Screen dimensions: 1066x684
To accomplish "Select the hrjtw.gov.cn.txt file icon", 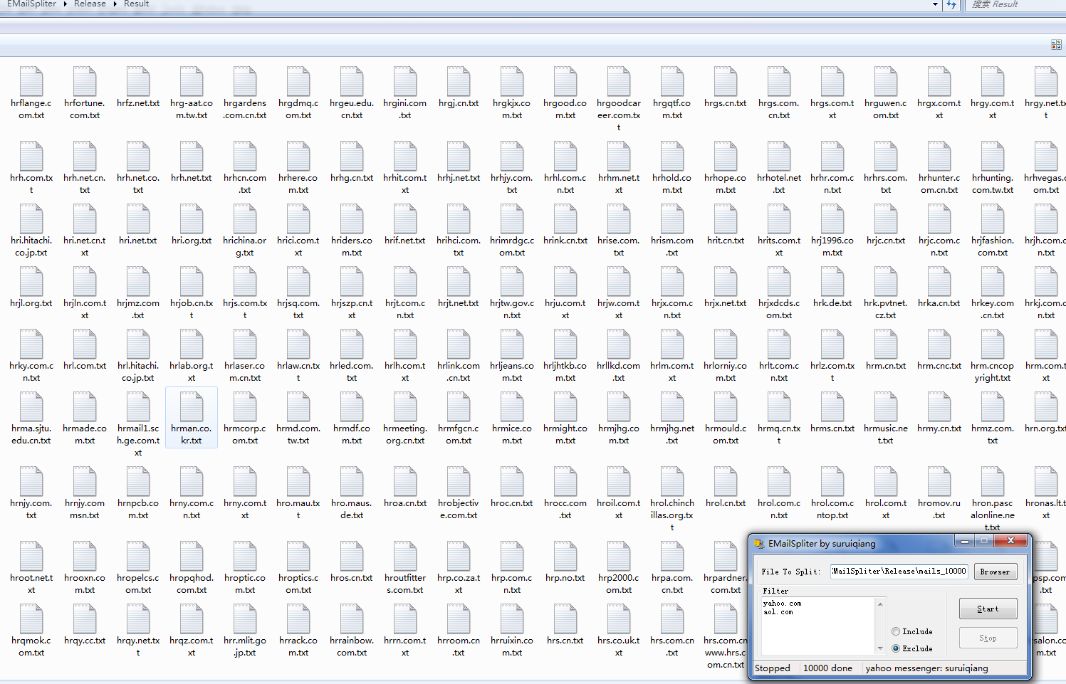I will click(x=512, y=281).
